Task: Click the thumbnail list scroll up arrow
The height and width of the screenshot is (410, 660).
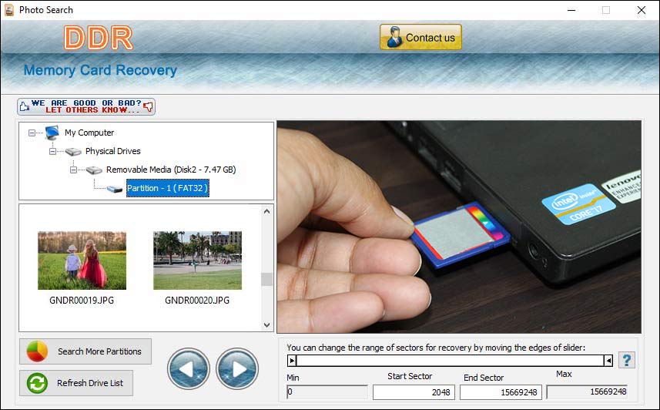Action: [266, 211]
